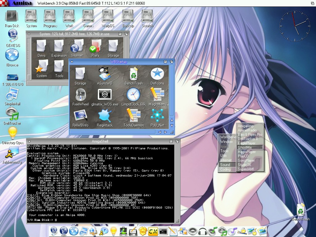Click the analog desktop clock
The height and width of the screenshot is (237, 316).
point(295,26)
